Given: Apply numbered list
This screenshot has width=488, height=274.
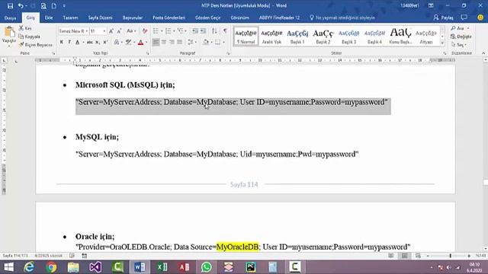Looking at the screenshot, I should (x=168, y=31).
